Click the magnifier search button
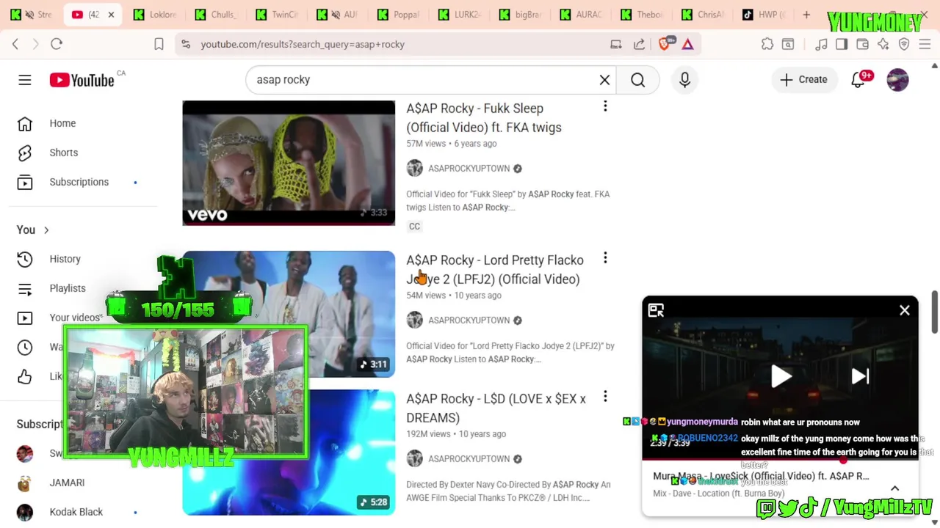The image size is (940, 528). coord(637,80)
